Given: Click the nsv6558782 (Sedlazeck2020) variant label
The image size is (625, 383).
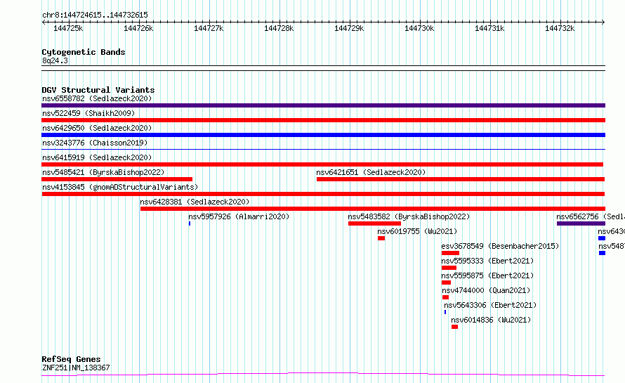Looking at the screenshot, I should click(x=97, y=98).
